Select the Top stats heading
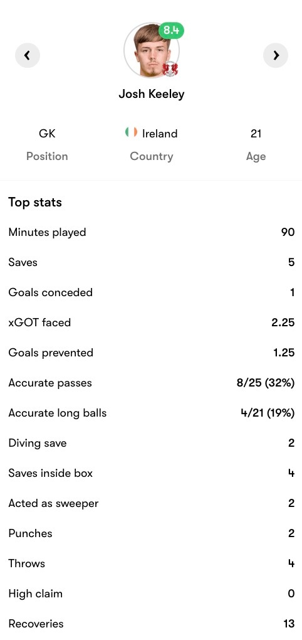Screen dimensions: 302x640 [x=35, y=203]
